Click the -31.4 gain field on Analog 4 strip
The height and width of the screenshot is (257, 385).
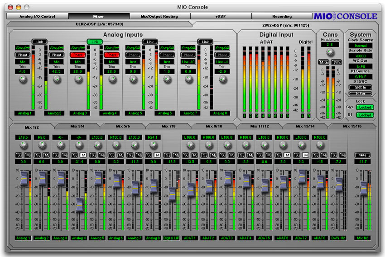click(79, 162)
